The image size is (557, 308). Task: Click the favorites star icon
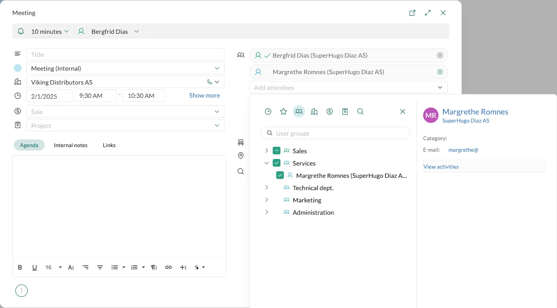(284, 111)
